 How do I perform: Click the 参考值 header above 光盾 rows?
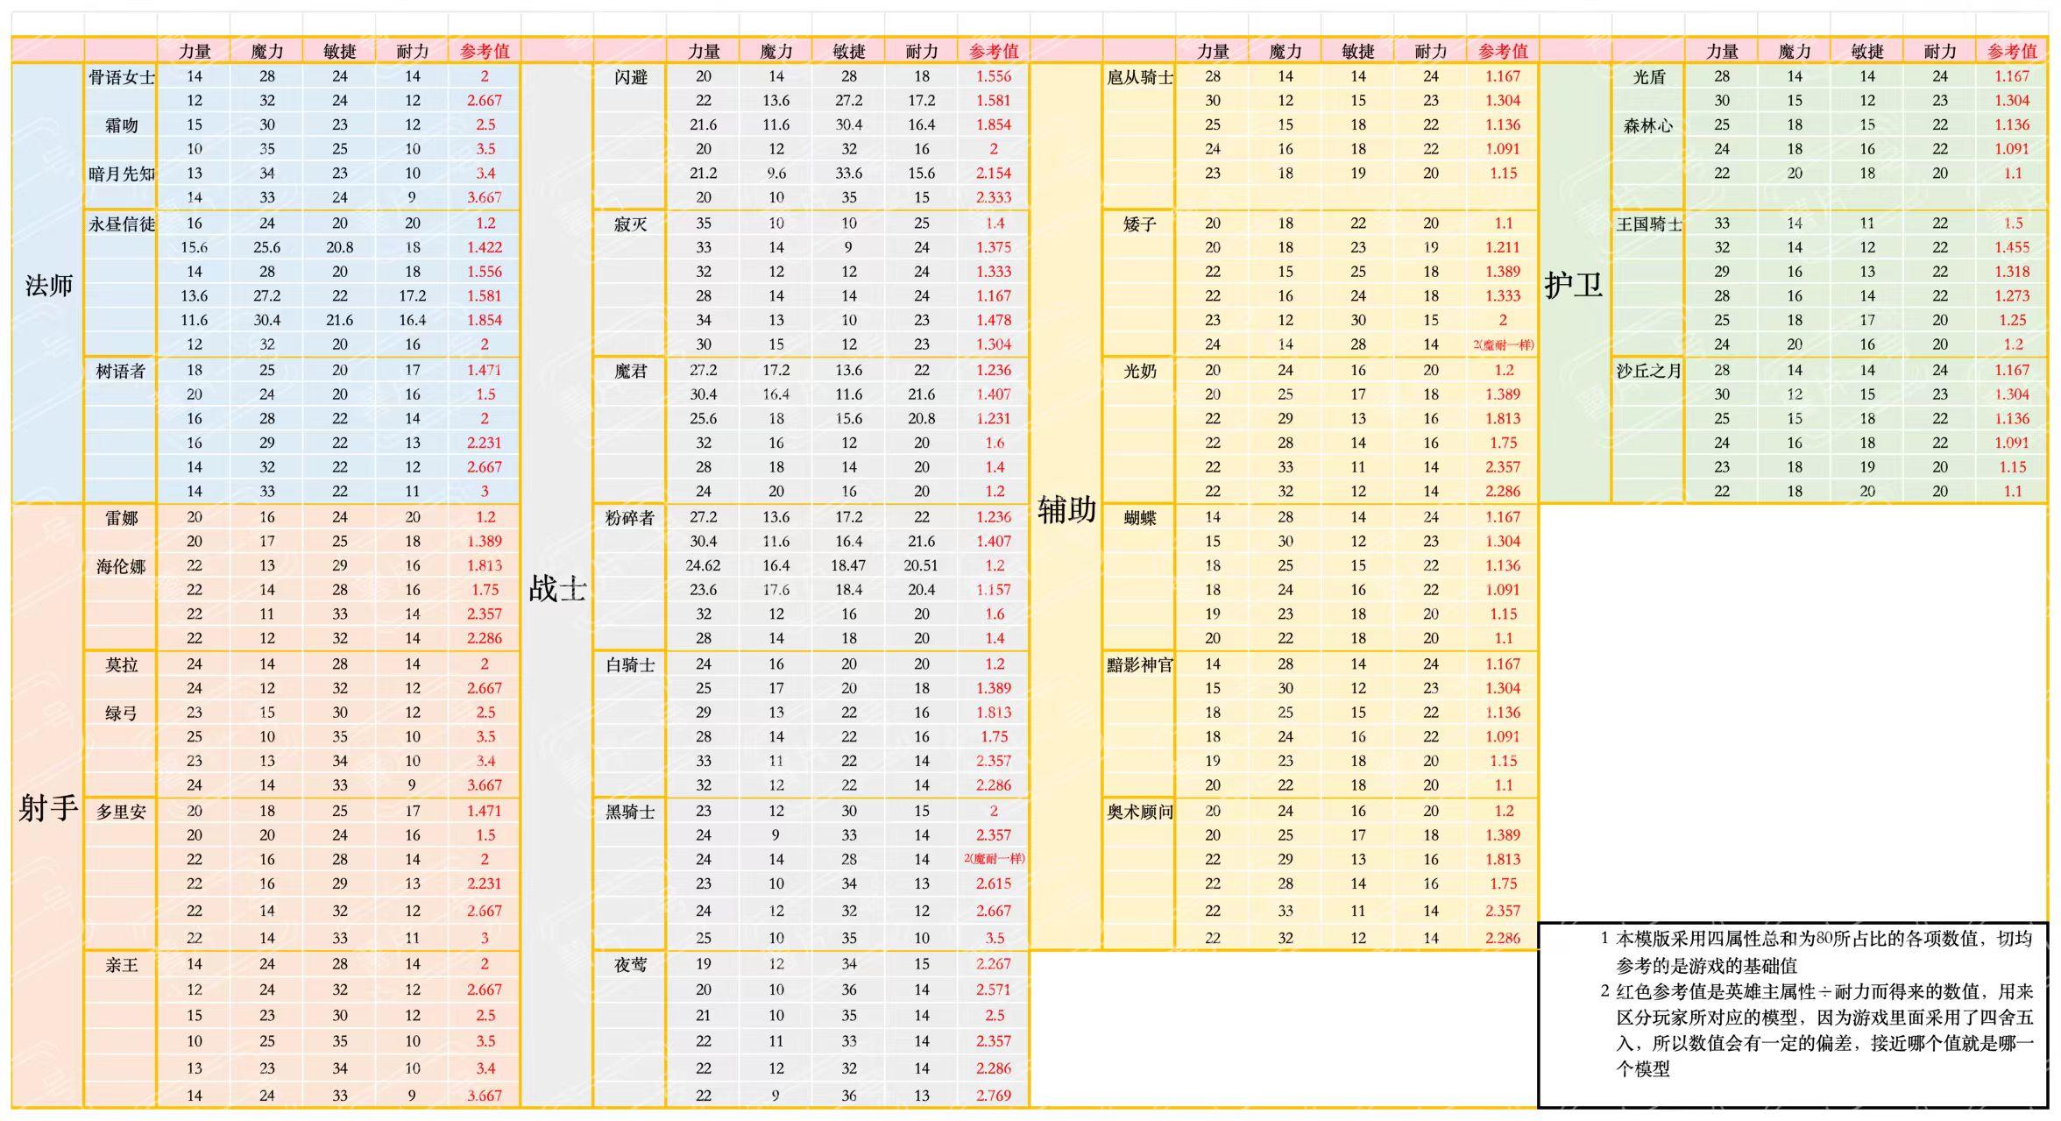[x=2012, y=51]
